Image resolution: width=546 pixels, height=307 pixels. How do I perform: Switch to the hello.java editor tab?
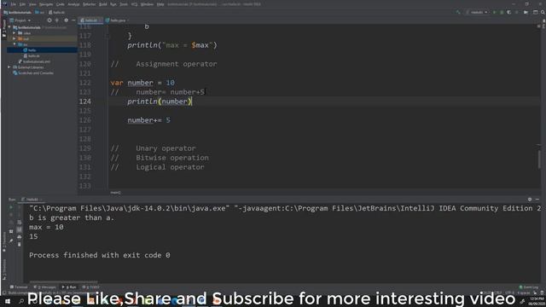(x=117, y=20)
